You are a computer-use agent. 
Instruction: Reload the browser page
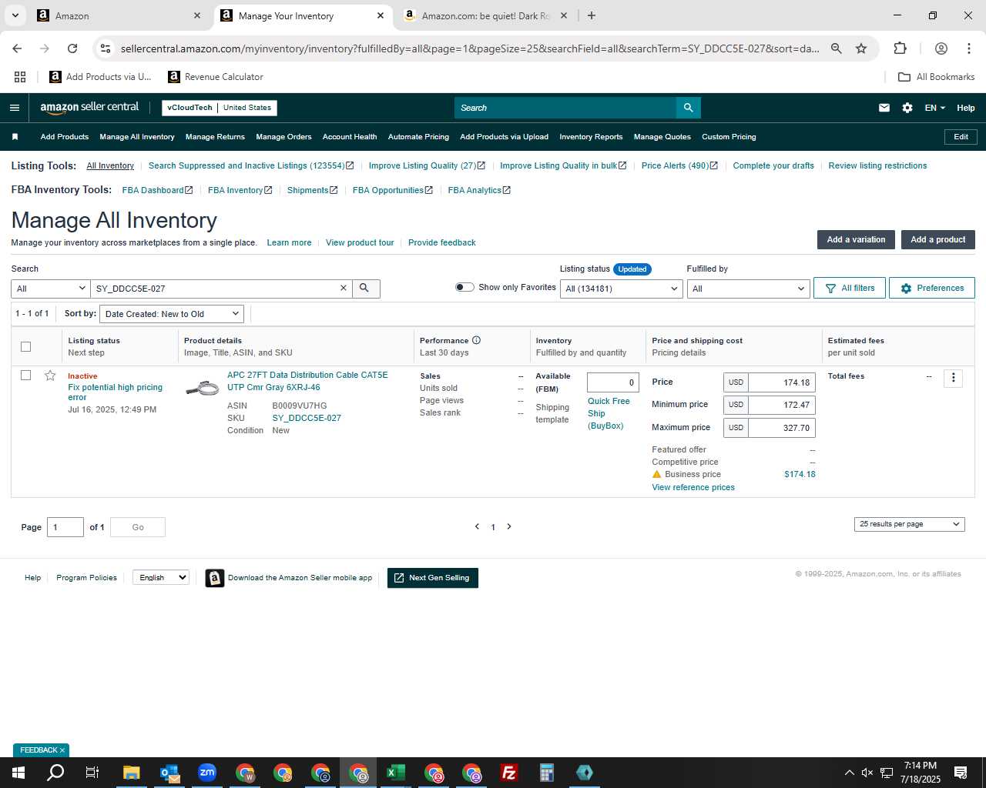(x=72, y=48)
